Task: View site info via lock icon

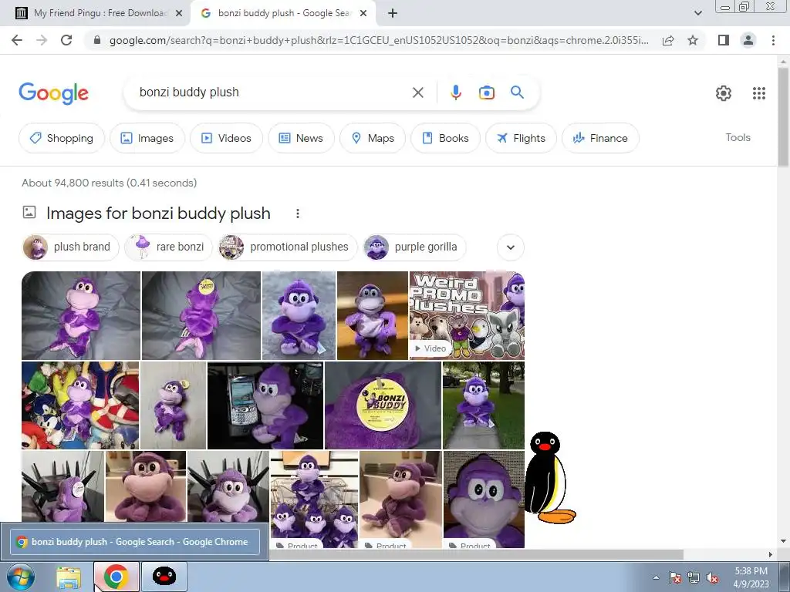Action: coord(97,40)
